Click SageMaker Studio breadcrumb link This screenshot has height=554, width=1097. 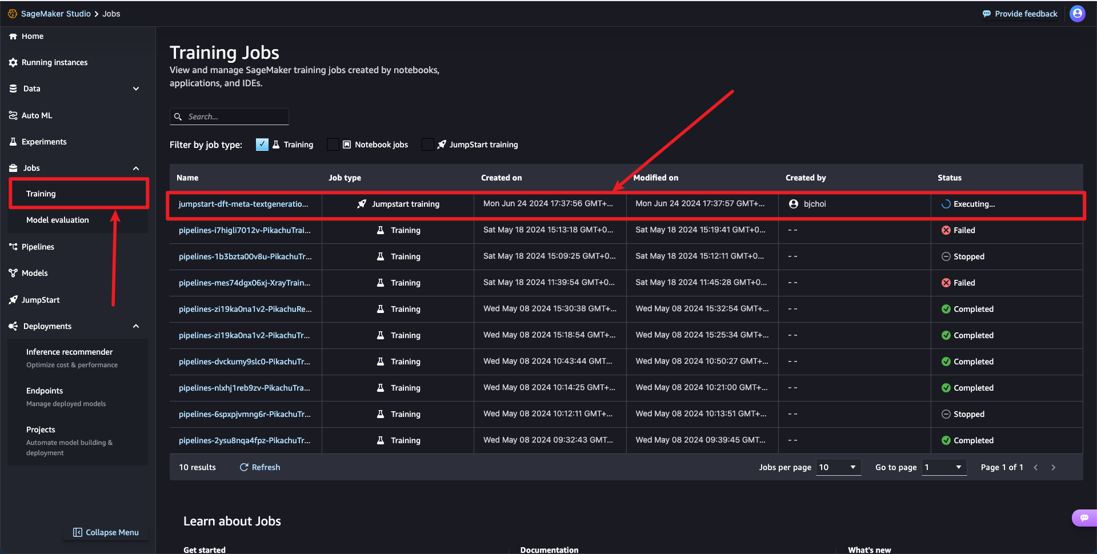pos(56,14)
